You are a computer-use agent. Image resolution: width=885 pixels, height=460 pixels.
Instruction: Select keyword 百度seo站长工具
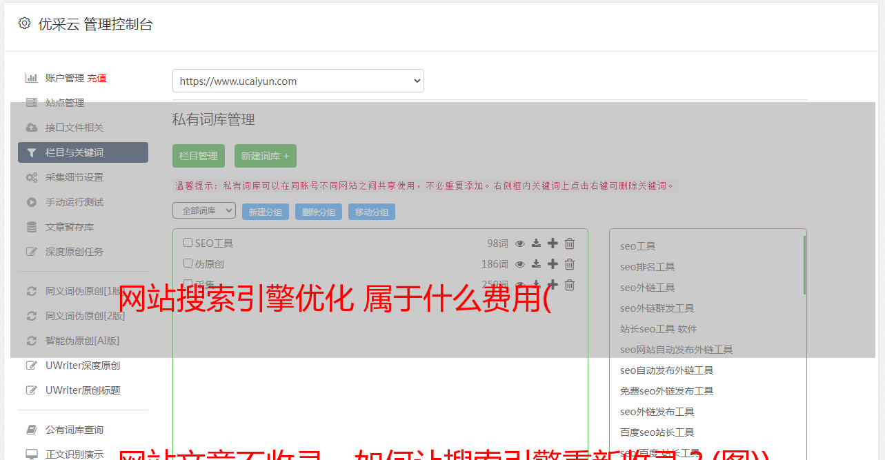[x=657, y=432]
